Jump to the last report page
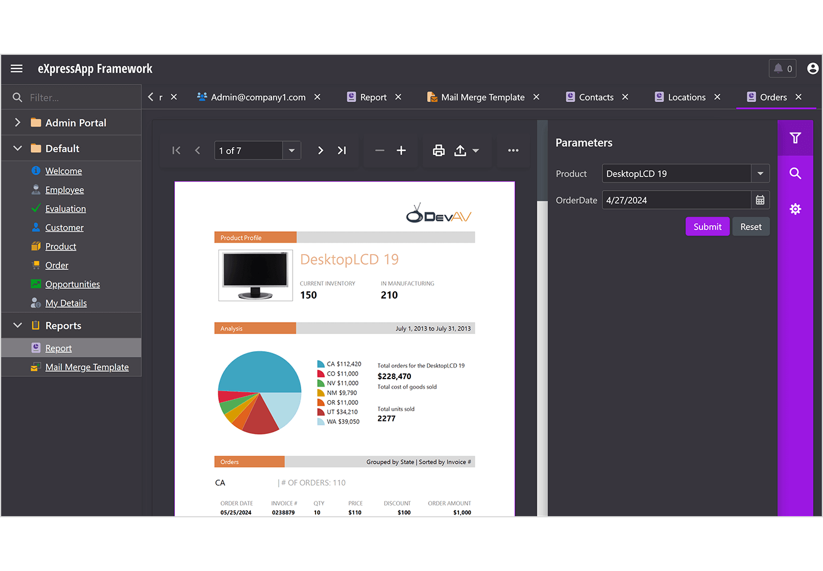Image resolution: width=823 pixels, height=571 pixels. point(342,150)
